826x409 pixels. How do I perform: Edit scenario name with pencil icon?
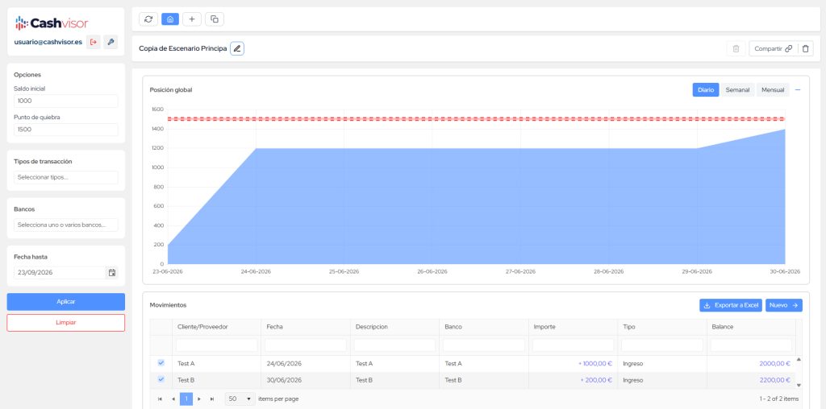coord(237,49)
